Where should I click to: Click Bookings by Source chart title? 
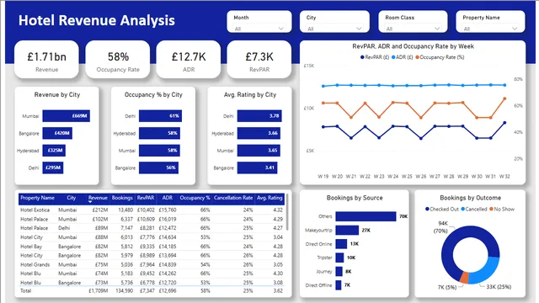(355, 198)
